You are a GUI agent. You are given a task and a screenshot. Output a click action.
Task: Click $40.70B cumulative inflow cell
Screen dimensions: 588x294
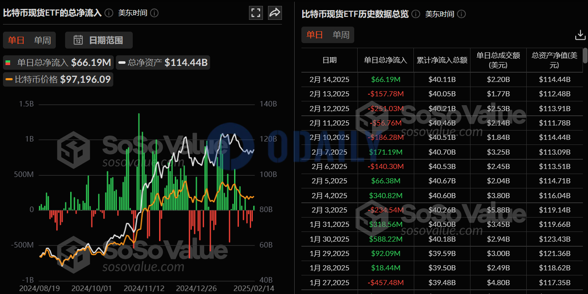(x=442, y=152)
